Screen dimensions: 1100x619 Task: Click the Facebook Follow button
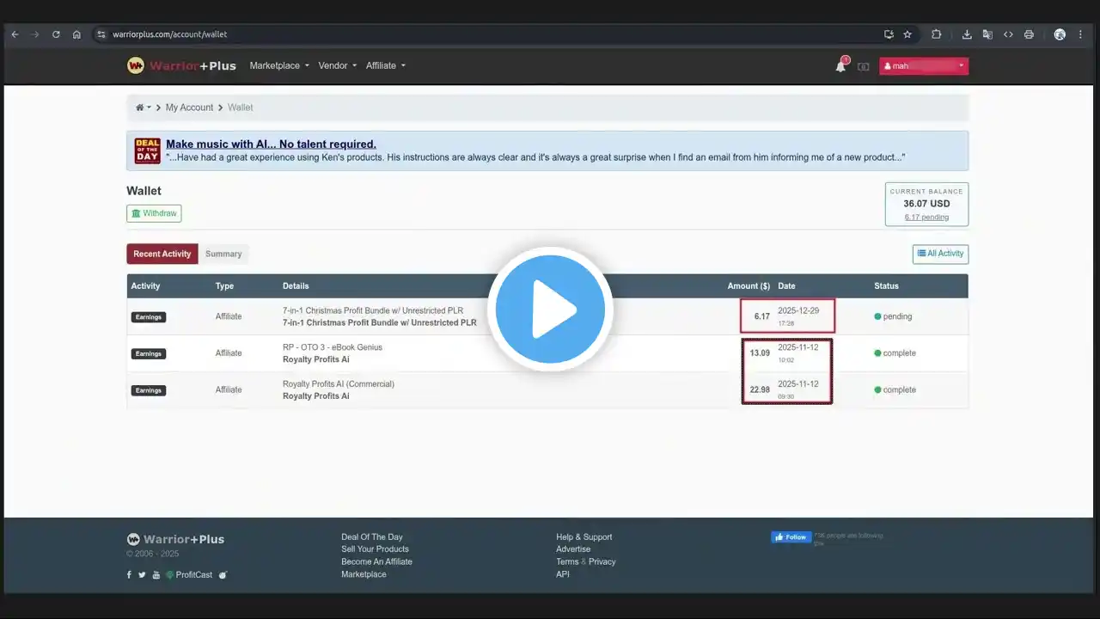[x=791, y=537]
